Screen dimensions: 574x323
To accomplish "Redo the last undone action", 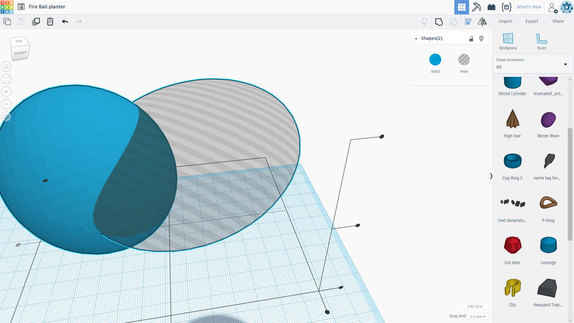I will point(79,22).
